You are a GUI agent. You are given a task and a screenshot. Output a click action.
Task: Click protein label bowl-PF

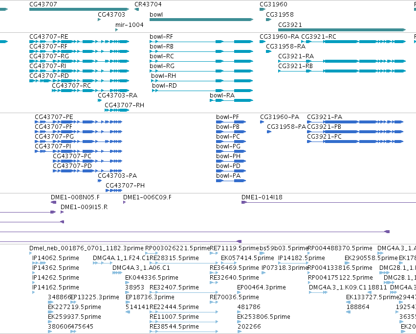(228, 117)
